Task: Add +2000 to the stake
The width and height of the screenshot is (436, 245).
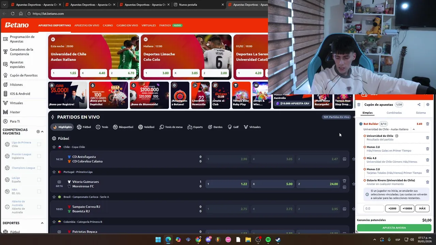Action: pyautogui.click(x=392, y=208)
